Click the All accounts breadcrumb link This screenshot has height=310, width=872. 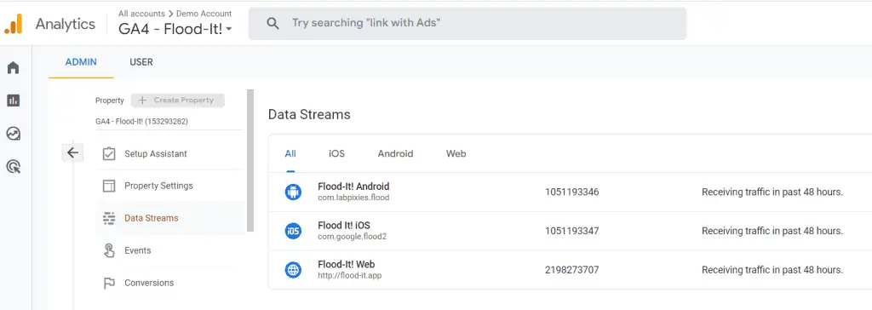[141, 14]
